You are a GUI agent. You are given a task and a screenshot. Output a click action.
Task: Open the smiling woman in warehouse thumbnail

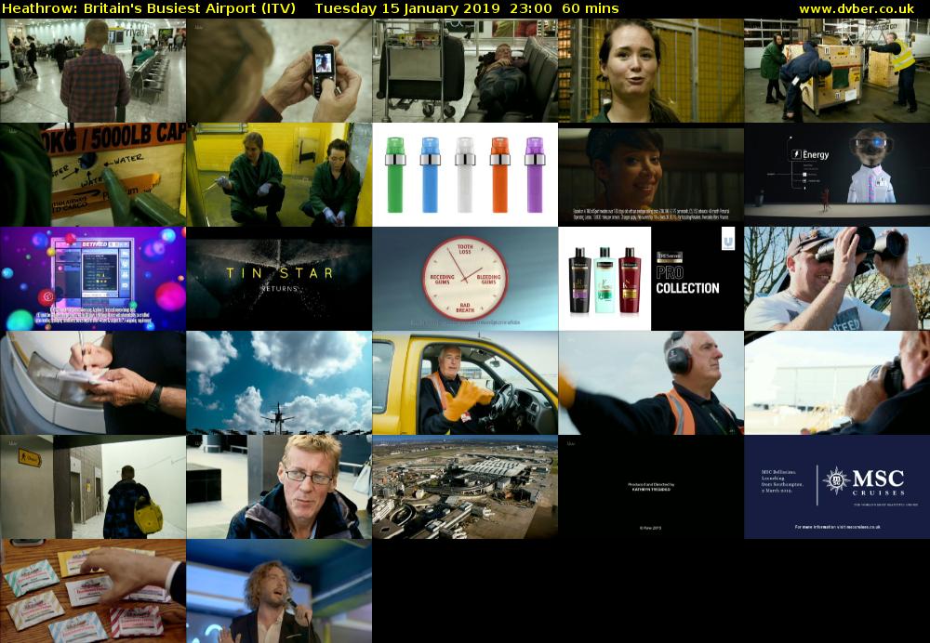coord(651,71)
